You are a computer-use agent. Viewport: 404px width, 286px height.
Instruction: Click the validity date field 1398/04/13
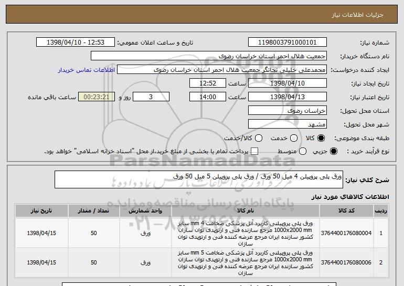point(288,97)
